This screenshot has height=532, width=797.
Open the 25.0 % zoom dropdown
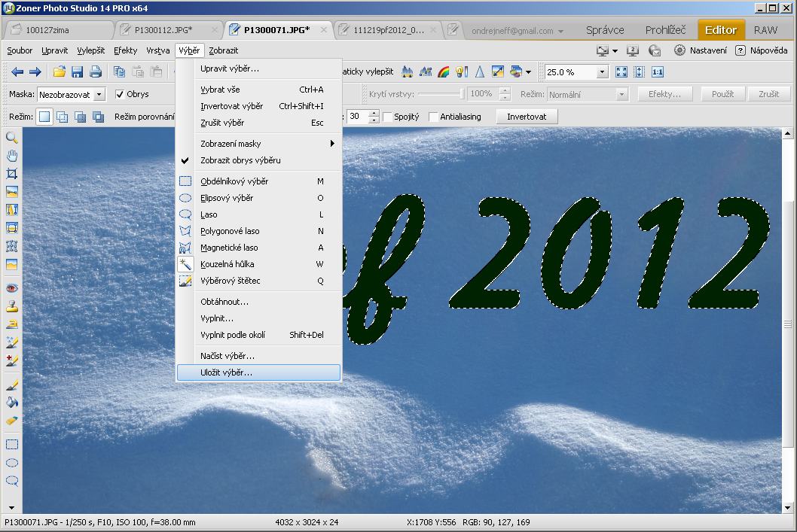click(x=602, y=72)
